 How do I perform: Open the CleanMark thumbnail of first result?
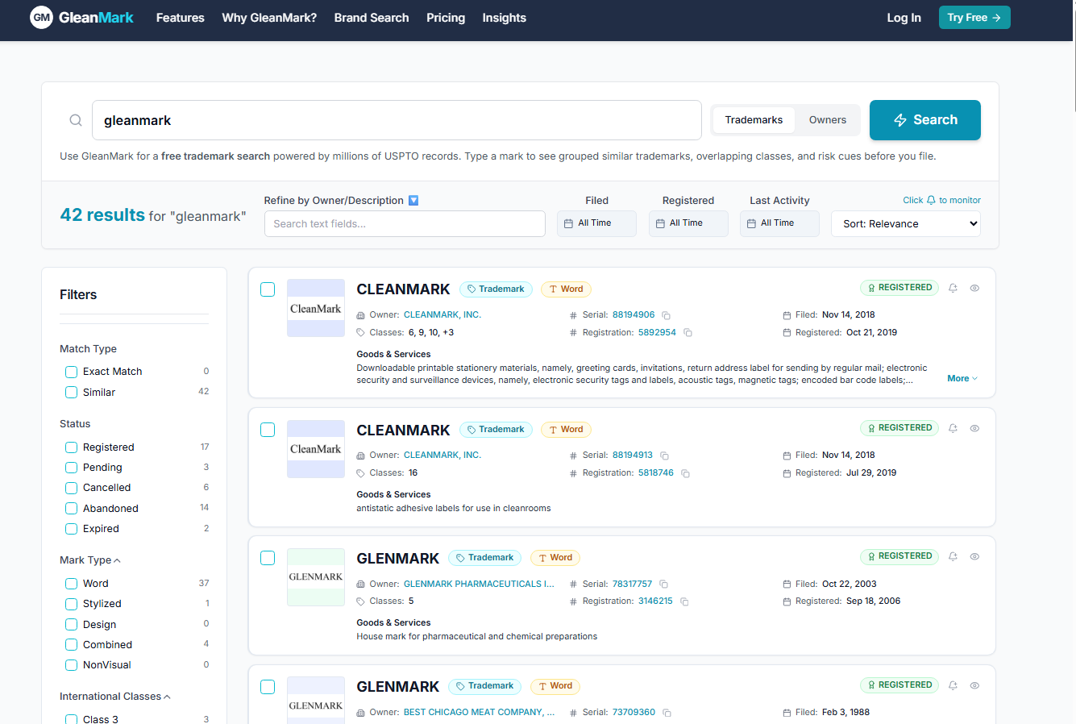(316, 308)
